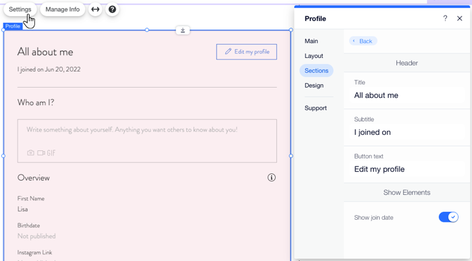Open the Main tab
Viewport: 472px width, 261px height.
click(x=312, y=41)
